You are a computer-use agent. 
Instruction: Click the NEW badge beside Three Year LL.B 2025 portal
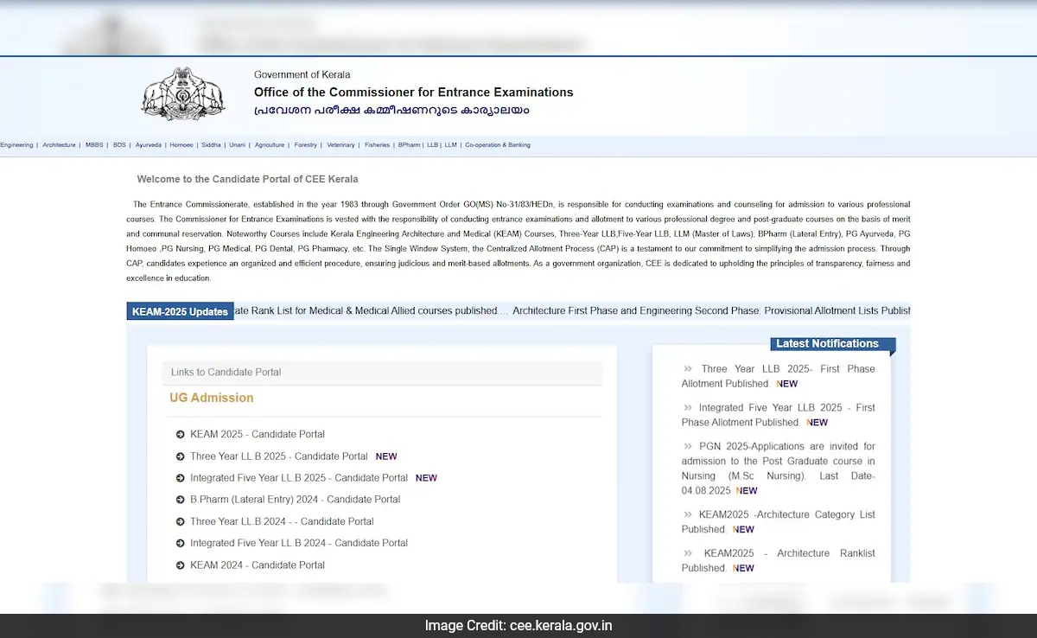point(386,456)
